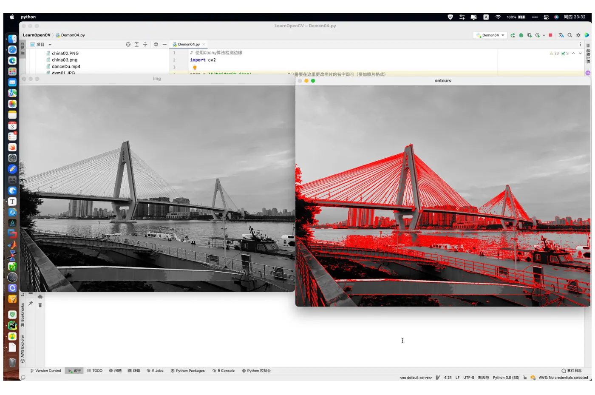Open the 终端 terminal tool window
Screen dimensions: 595x395
click(134, 371)
